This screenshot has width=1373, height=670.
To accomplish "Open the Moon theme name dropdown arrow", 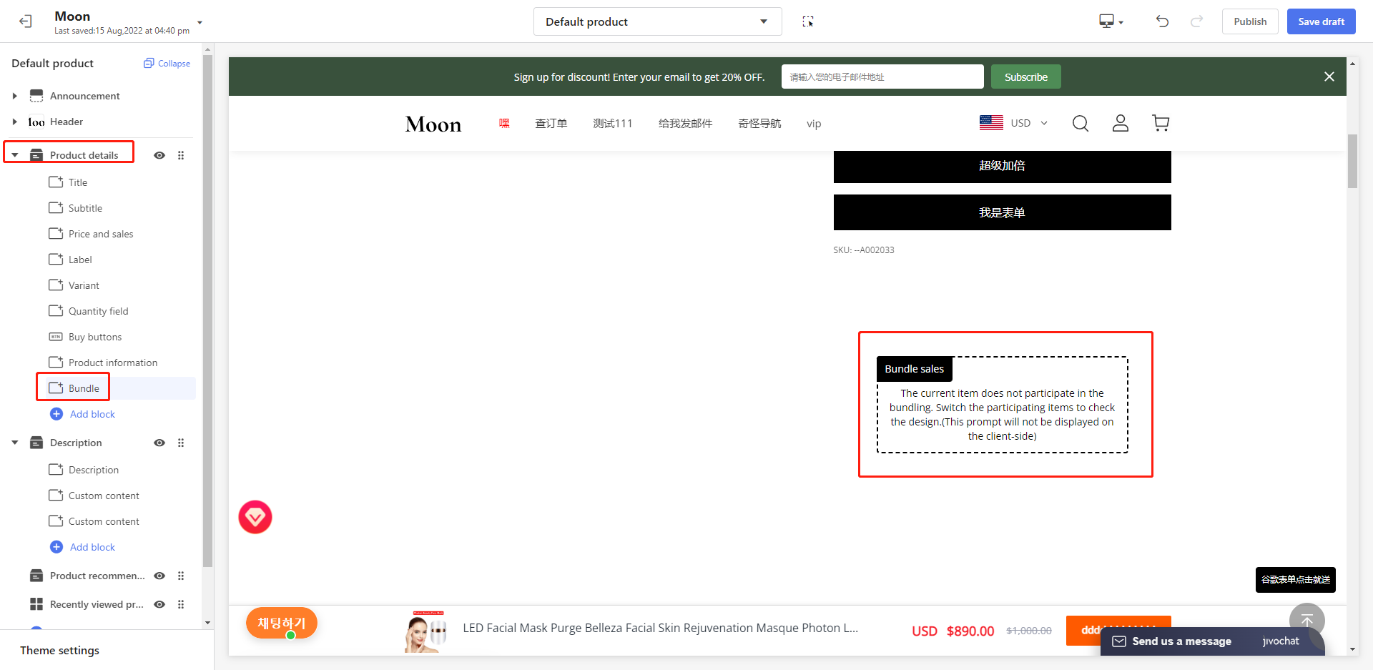I will pyautogui.click(x=200, y=22).
